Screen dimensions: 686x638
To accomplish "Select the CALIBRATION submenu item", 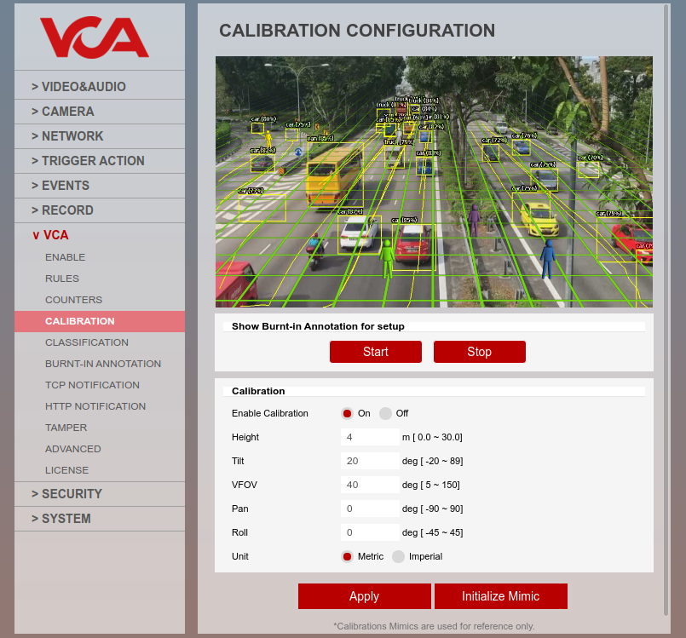I will [x=100, y=321].
